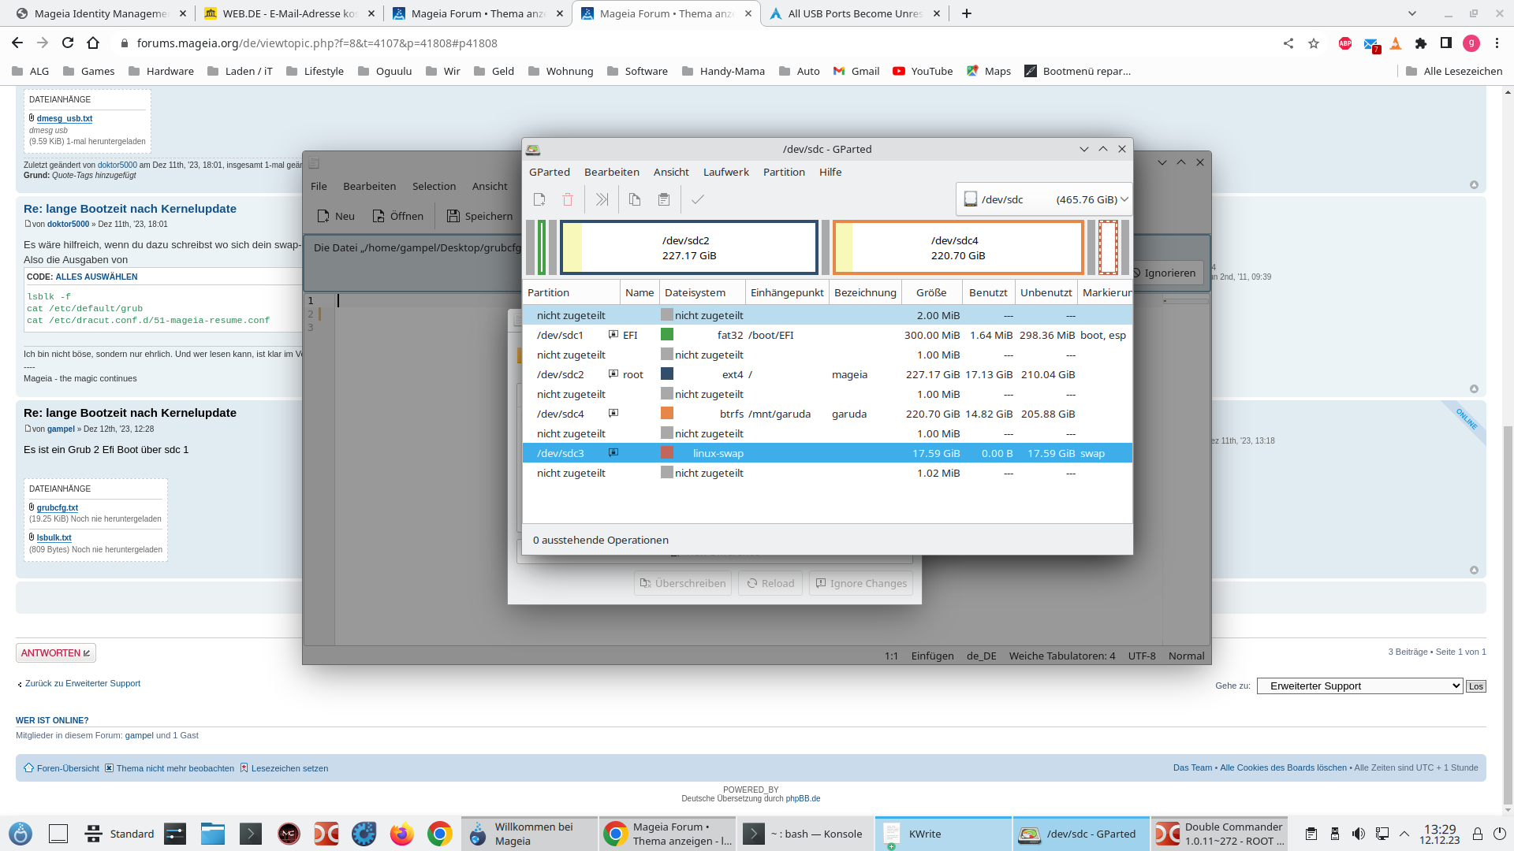Open the Laufwerk menu in GParted
1514x851 pixels.
pos(725,172)
